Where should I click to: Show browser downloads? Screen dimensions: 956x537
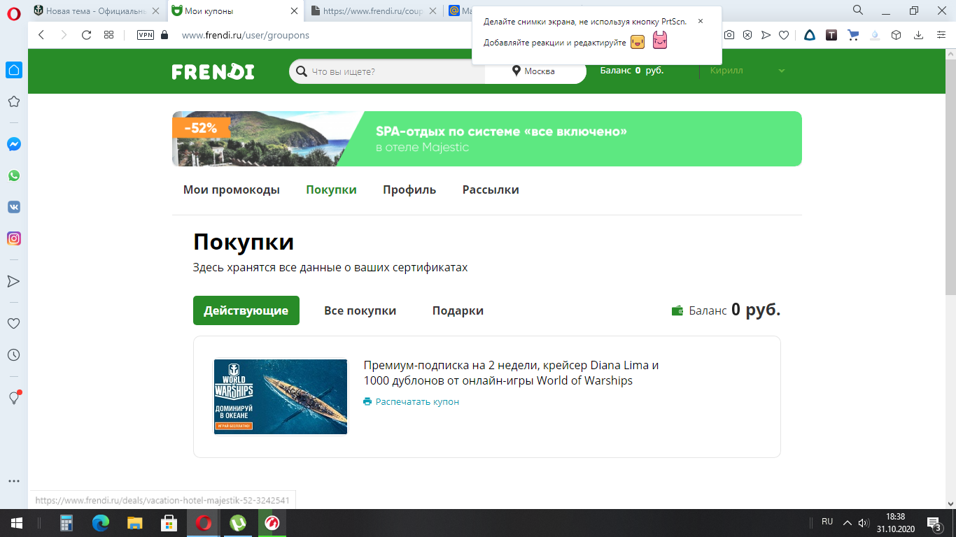[918, 35]
